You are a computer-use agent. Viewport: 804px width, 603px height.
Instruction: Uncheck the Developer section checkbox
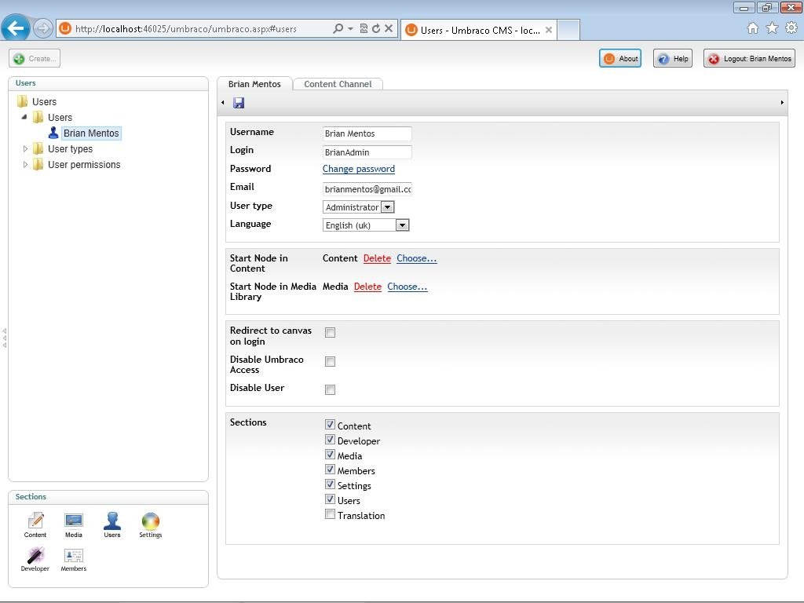331,440
